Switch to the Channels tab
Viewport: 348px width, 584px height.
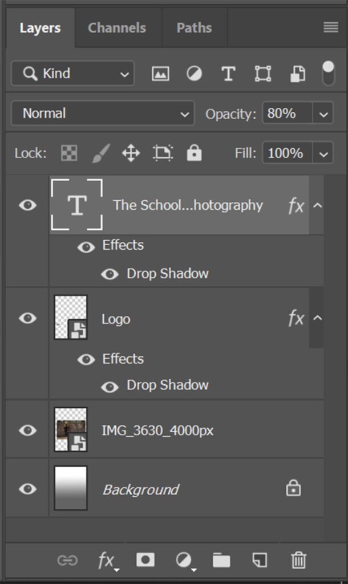tap(117, 28)
